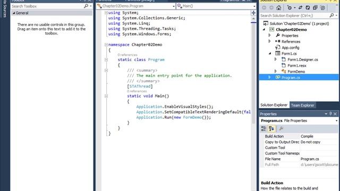The height and width of the screenshot is (191, 340).
Task: Click the 'Do not copy' value
Action: (310, 142)
